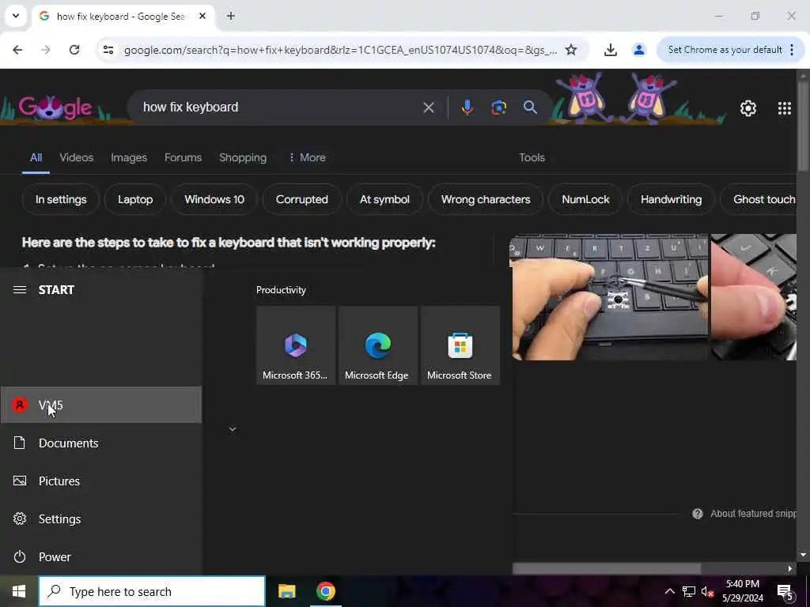Select the At symbol filter chip
The height and width of the screenshot is (607, 810).
tap(384, 199)
